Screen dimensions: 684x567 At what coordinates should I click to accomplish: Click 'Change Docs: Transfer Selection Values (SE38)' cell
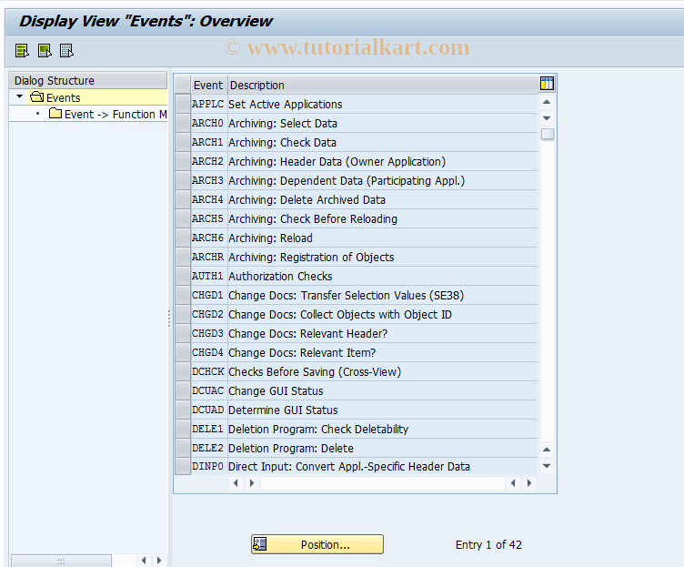(x=383, y=295)
